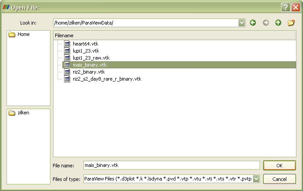Click the Home folder icon
This screenshot has width=303, height=191.
click(12, 35)
